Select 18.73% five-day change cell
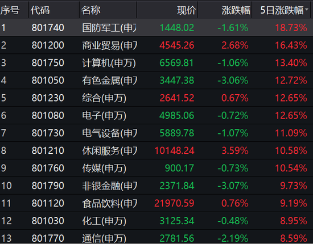The height and width of the screenshot is (244, 313). [291, 28]
